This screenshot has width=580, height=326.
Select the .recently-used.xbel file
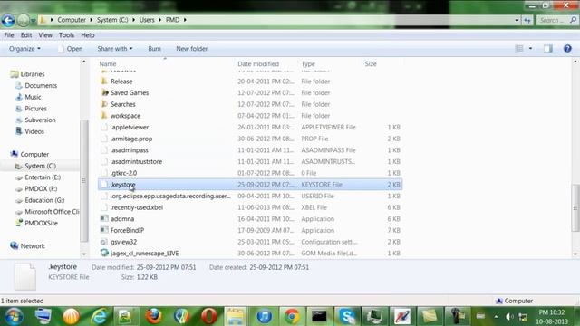tap(137, 207)
